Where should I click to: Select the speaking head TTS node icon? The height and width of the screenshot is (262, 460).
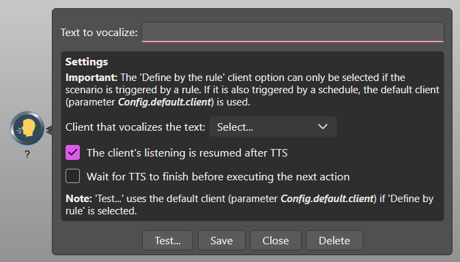tap(27, 128)
